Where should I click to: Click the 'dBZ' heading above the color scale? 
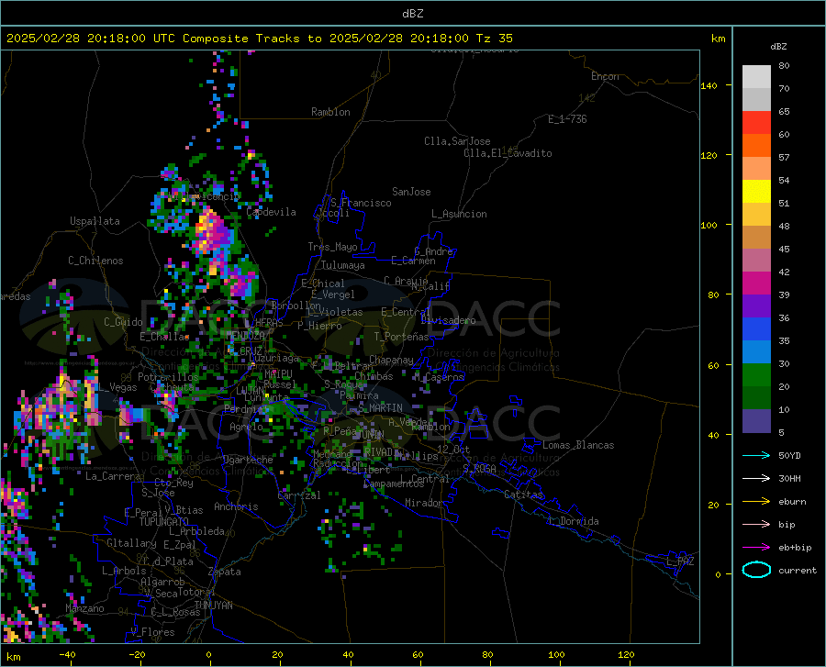tap(778, 46)
